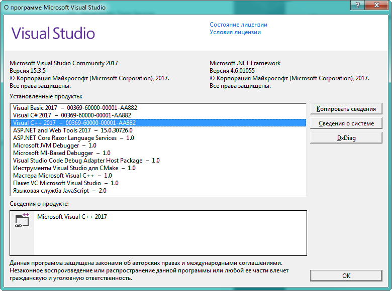Launch the DxDiag button
Image resolution: width=392 pixels, height=291 pixels.
(346, 138)
